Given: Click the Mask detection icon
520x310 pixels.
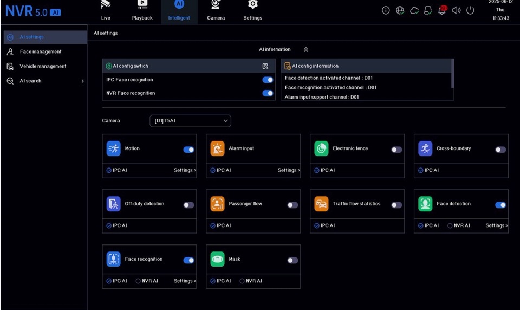Looking at the screenshot, I should pos(217,259).
